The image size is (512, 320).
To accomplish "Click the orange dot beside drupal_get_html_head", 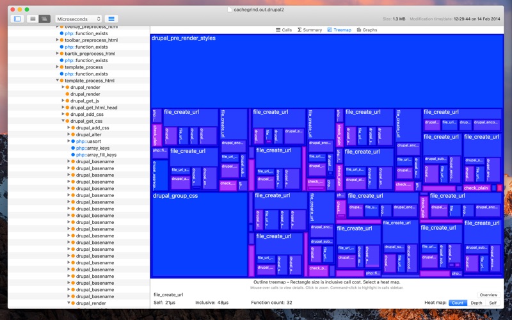I will coord(67,108).
